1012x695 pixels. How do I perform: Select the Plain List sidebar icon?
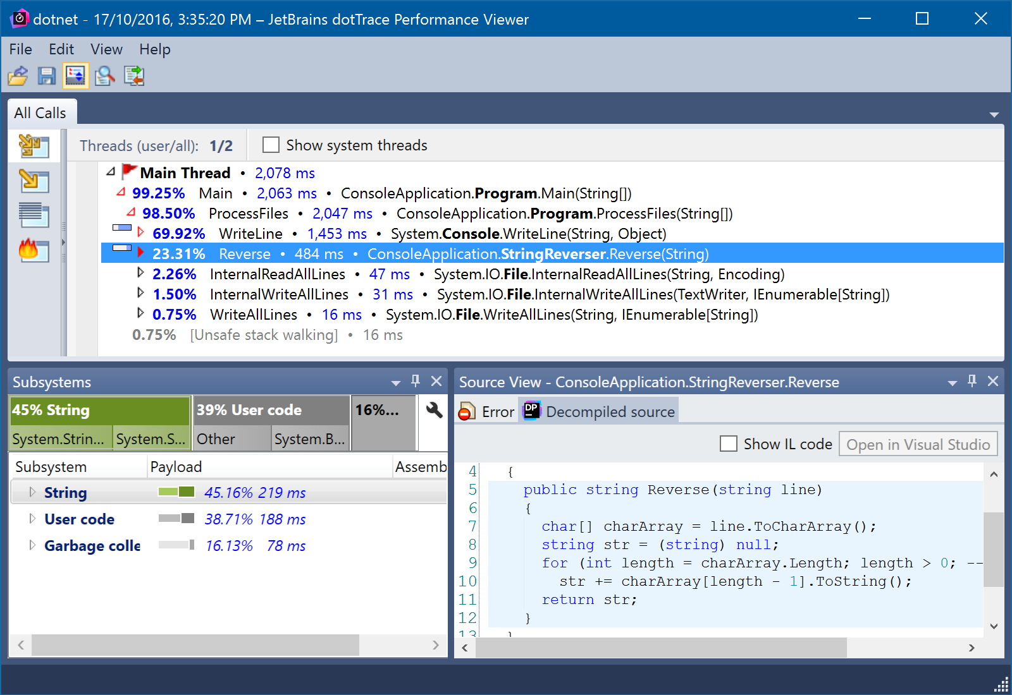[34, 215]
